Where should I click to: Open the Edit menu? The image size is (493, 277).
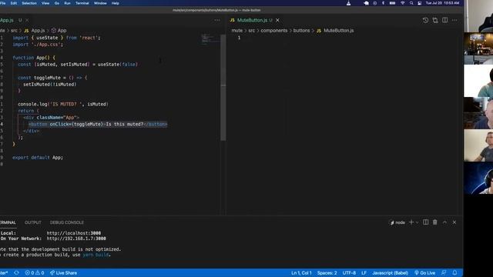pos(14,3)
